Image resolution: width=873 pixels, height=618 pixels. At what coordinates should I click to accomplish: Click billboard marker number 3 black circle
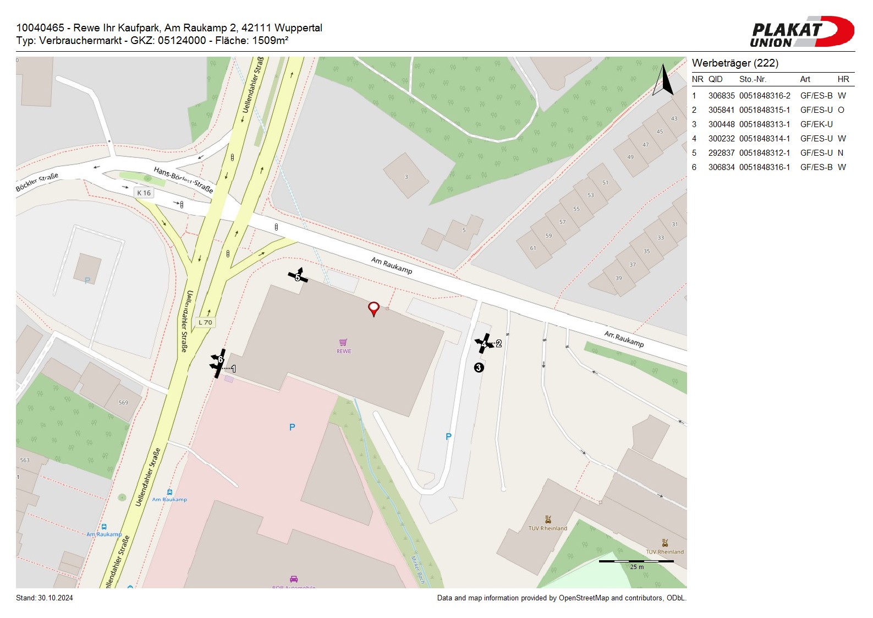479,368
